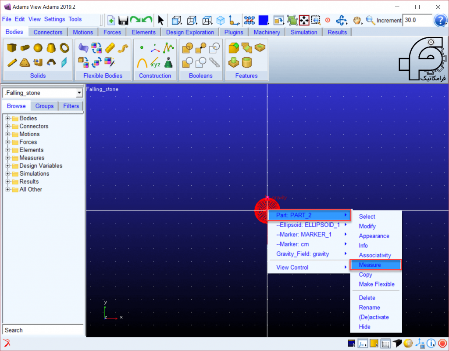Open the Settings menu

click(x=54, y=19)
